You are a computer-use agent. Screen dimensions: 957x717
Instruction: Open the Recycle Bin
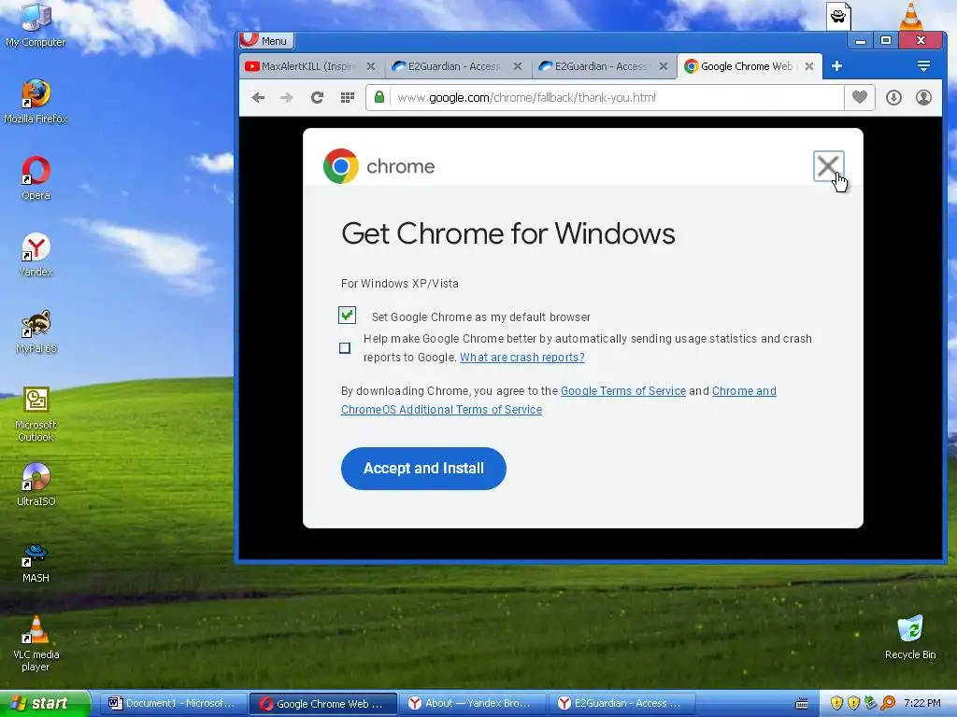[910, 637]
